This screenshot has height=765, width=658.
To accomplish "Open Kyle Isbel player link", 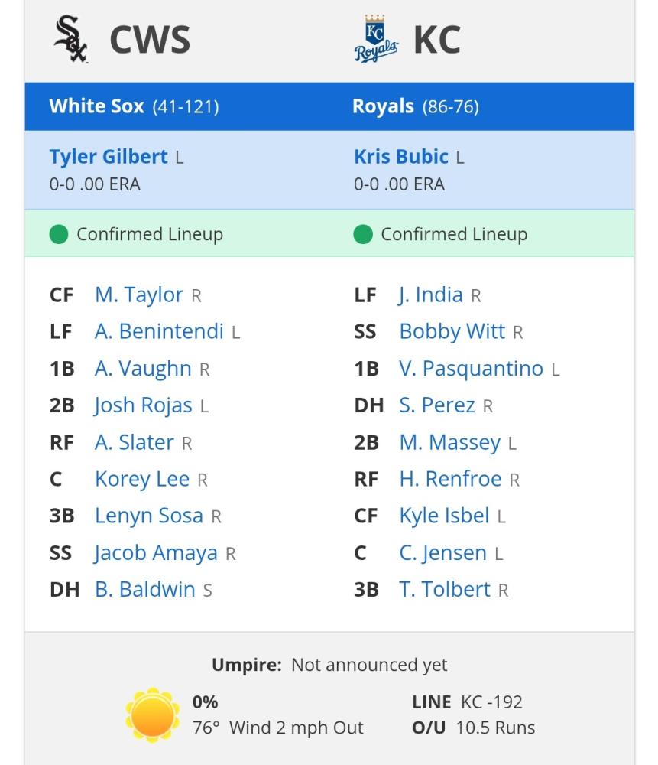I will pos(444,516).
